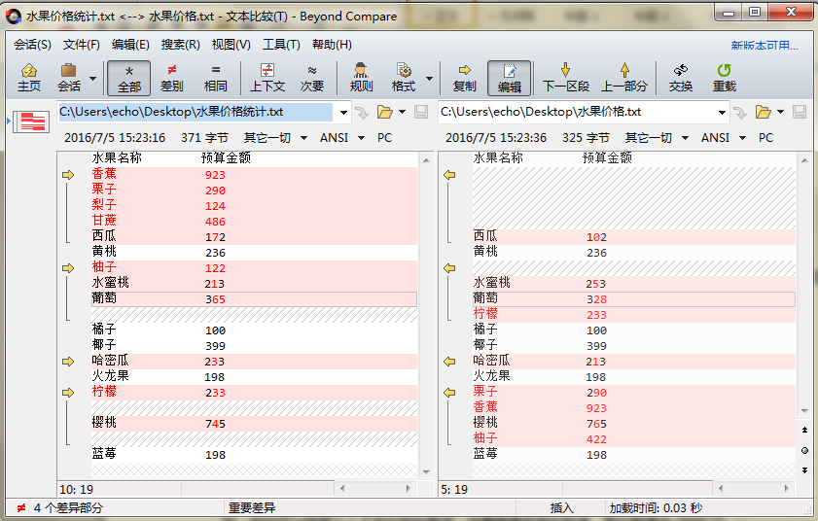Click the 重载 reload icon
This screenshot has width=818, height=521.
coord(724,78)
